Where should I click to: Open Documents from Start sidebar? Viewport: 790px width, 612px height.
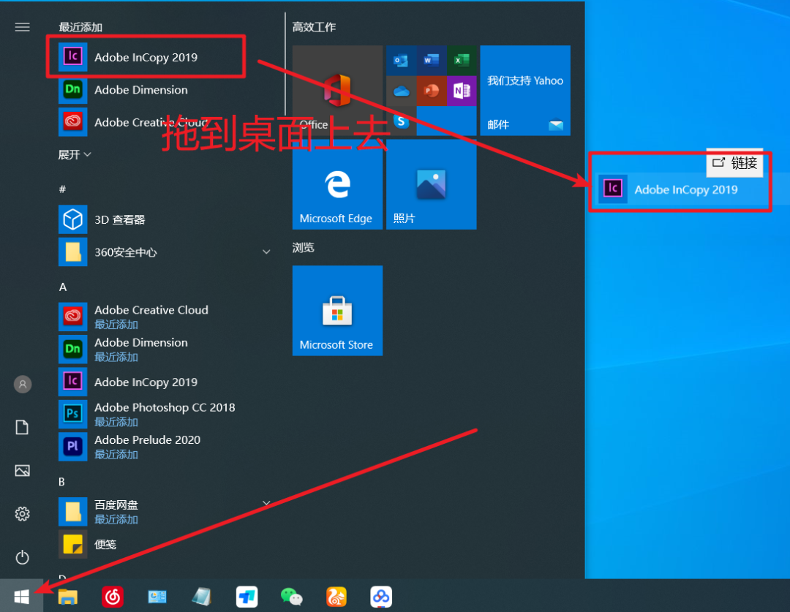22,427
